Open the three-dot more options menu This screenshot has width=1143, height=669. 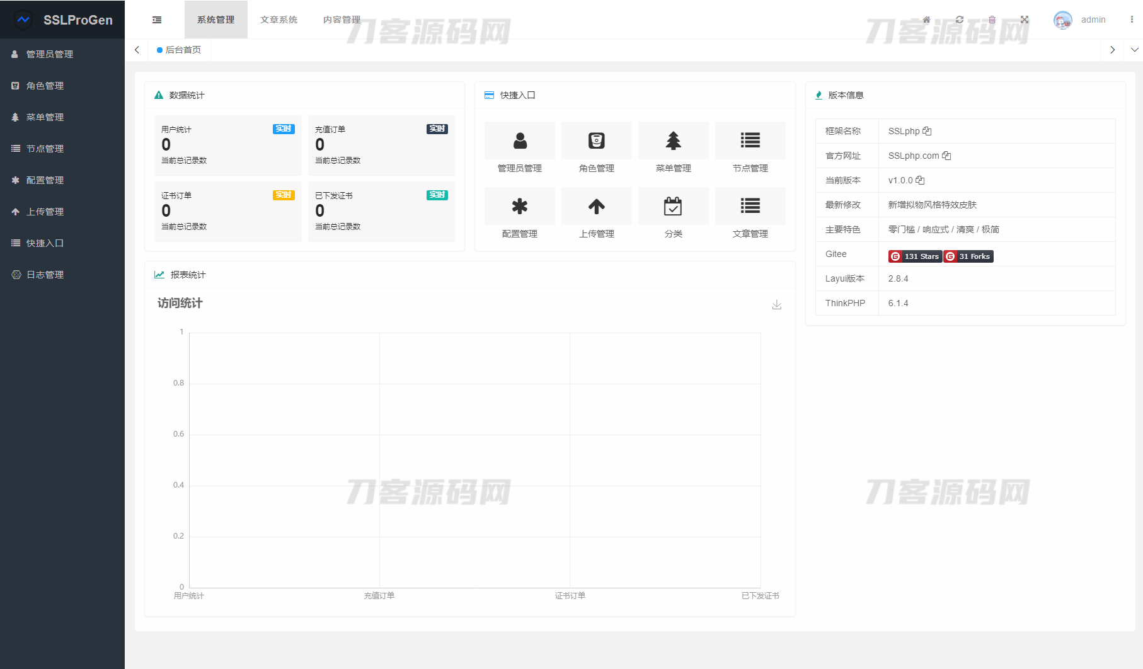point(1132,20)
